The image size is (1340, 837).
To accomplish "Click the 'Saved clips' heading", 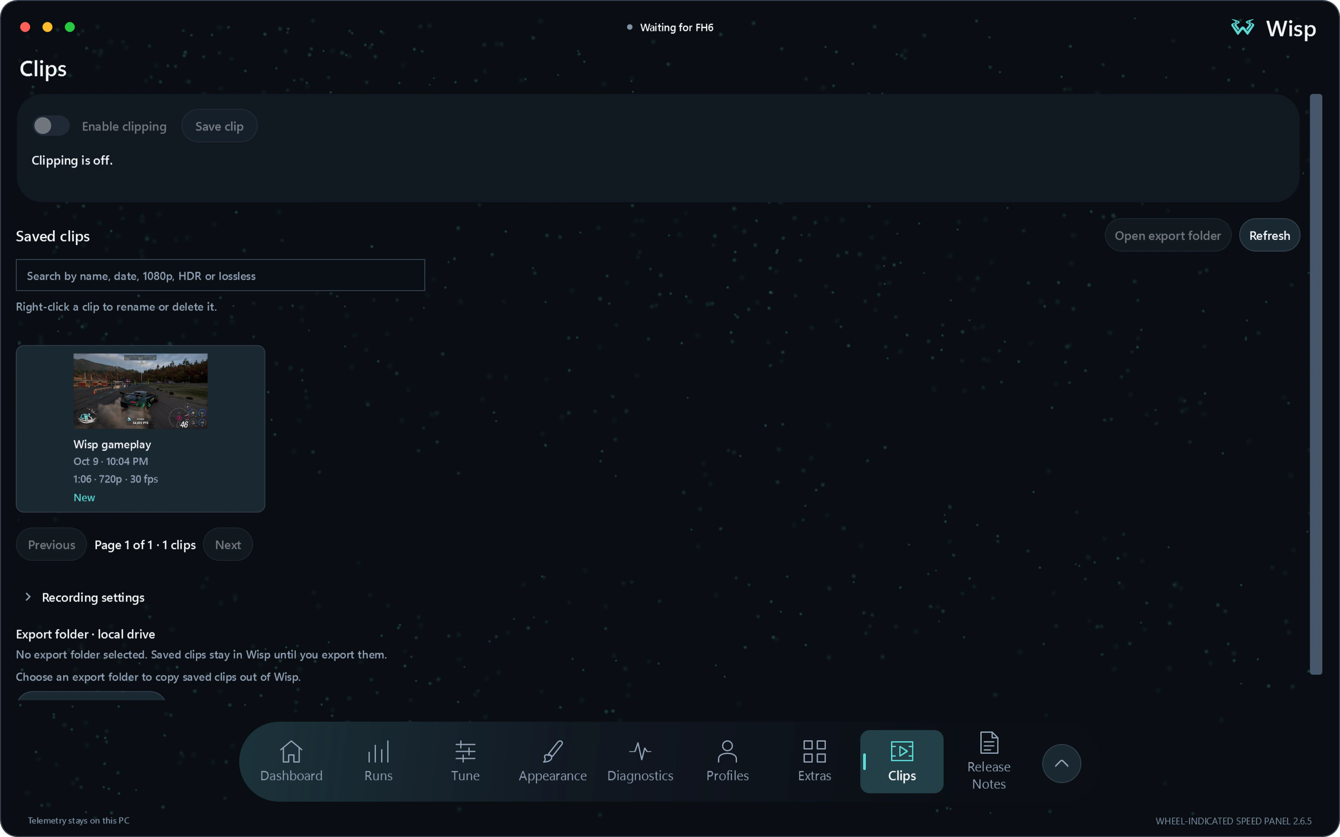I will coord(53,236).
